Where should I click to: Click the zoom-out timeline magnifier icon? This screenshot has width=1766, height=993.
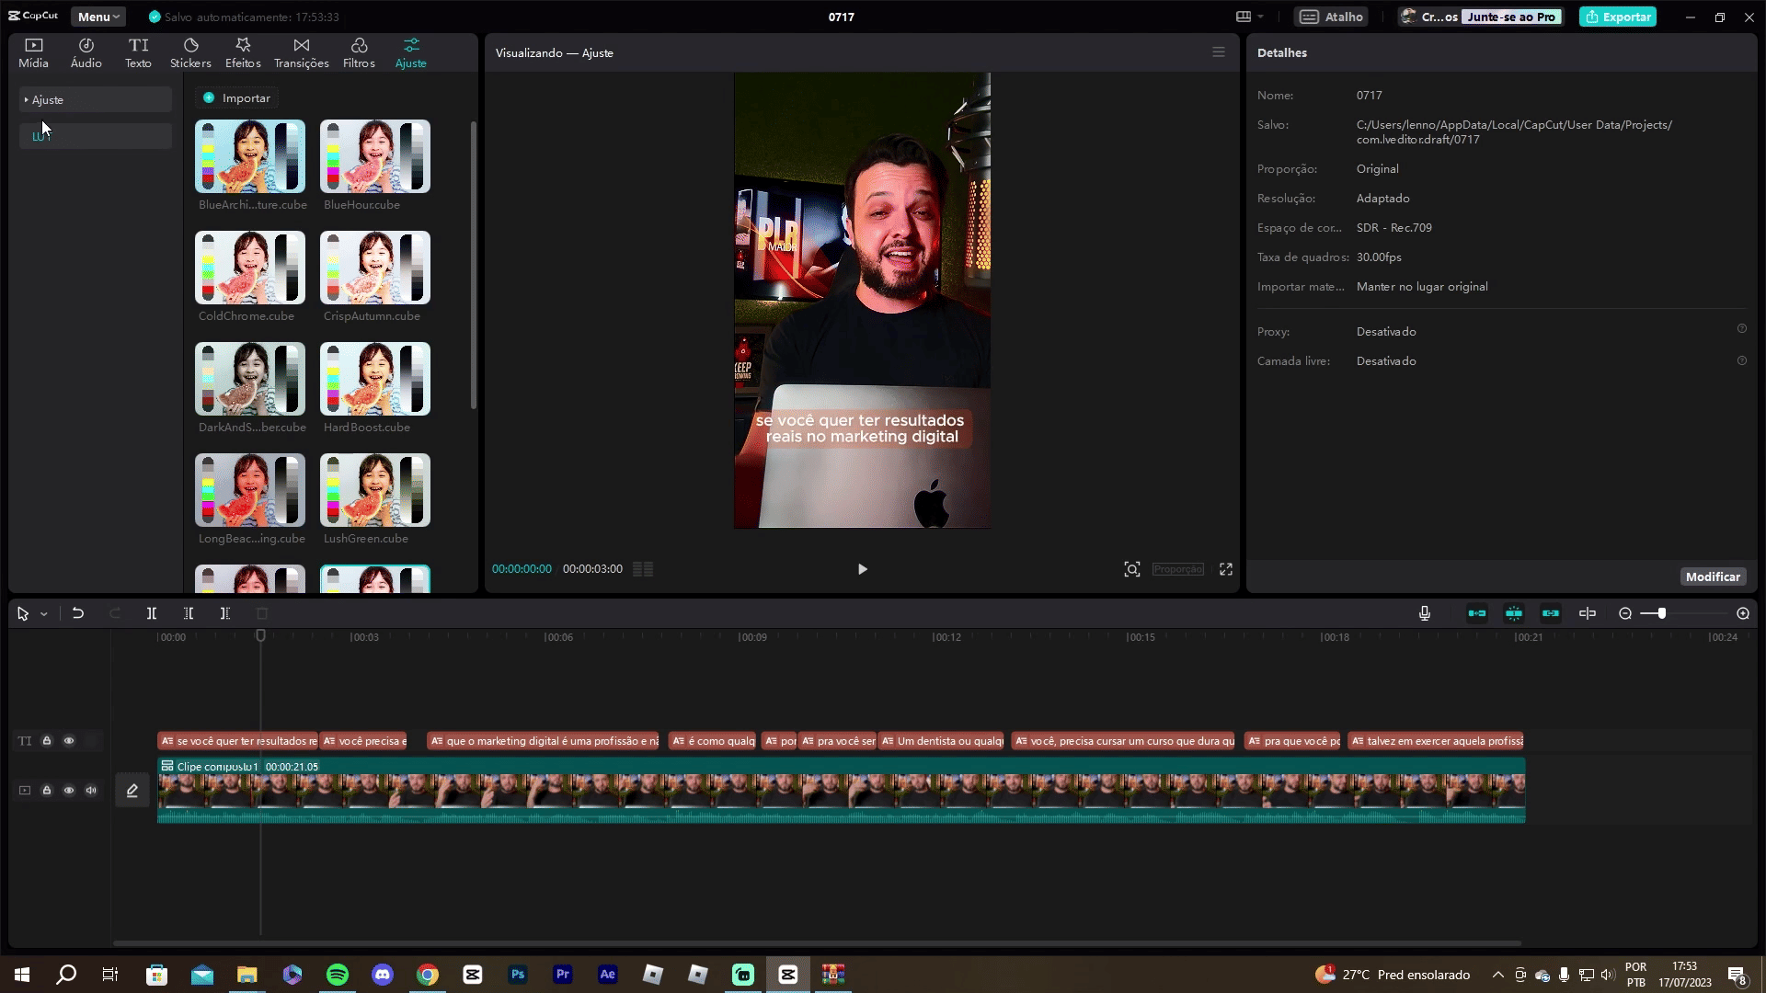pos(1625,613)
